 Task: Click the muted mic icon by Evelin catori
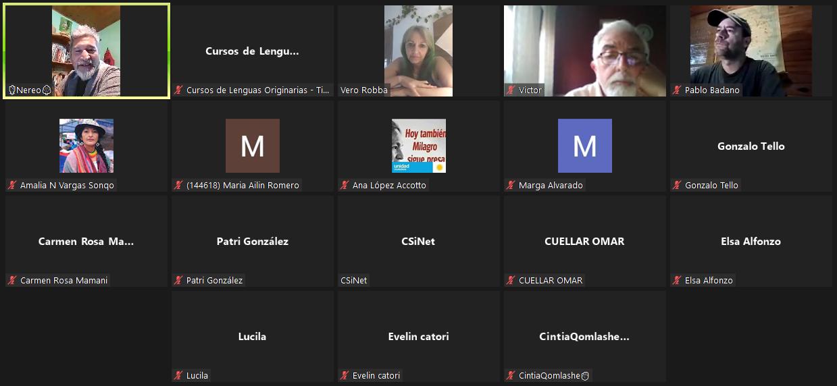click(x=345, y=376)
